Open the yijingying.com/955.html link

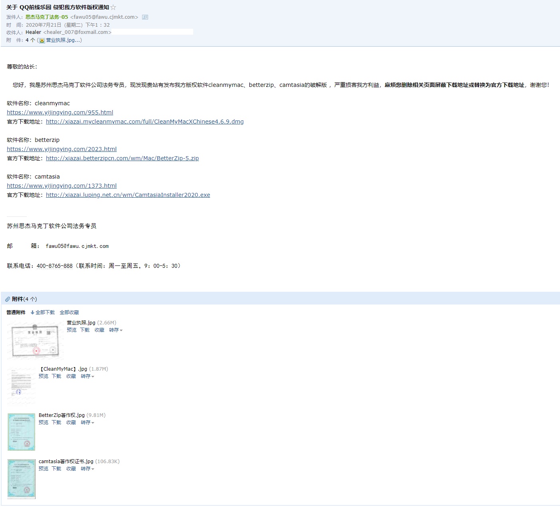[59, 112]
